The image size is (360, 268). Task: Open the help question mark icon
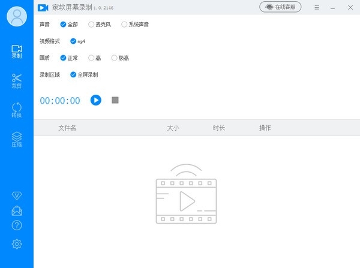tap(17, 226)
